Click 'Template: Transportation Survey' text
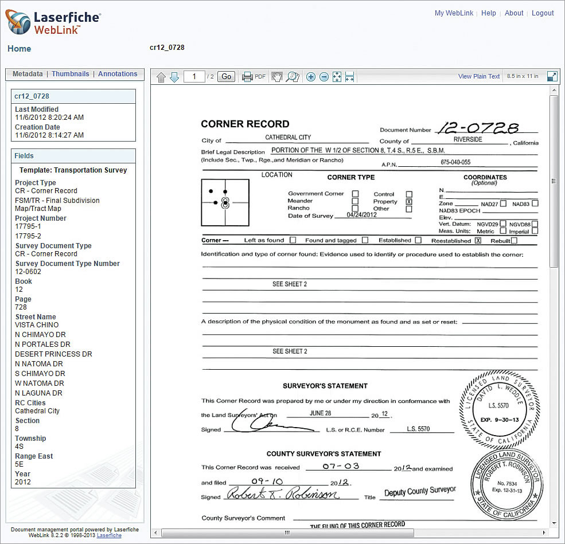Viewport: 565px width, 544px height. [73, 170]
